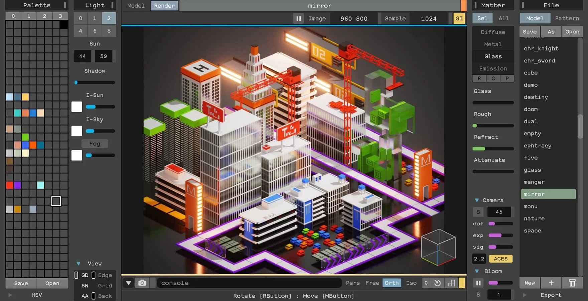The height and width of the screenshot is (301, 588).
Task: Expand the Export section arrow
Action: tap(525, 295)
